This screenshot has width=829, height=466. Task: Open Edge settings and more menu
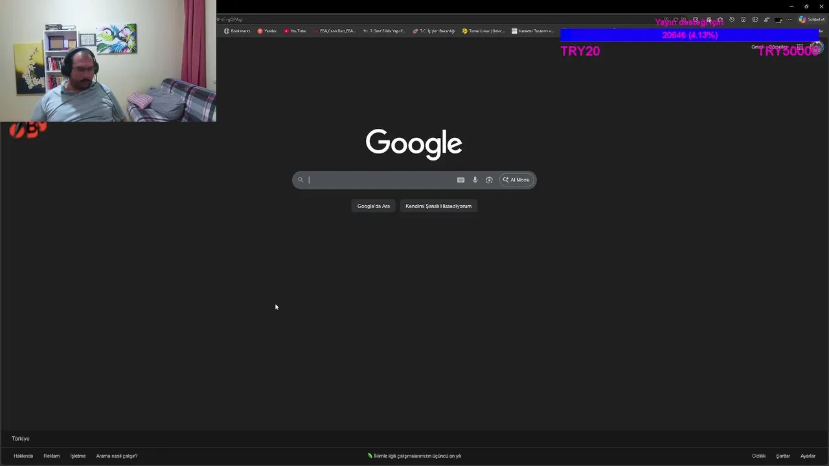(x=790, y=19)
